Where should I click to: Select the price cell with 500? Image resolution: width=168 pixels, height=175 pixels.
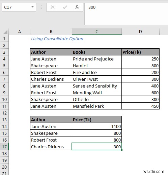[140, 66]
